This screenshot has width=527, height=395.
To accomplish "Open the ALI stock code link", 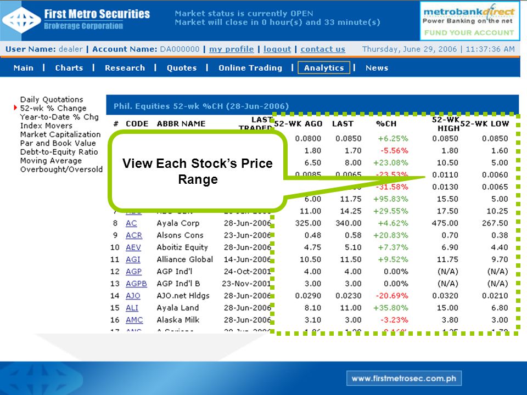I will coord(132,308).
